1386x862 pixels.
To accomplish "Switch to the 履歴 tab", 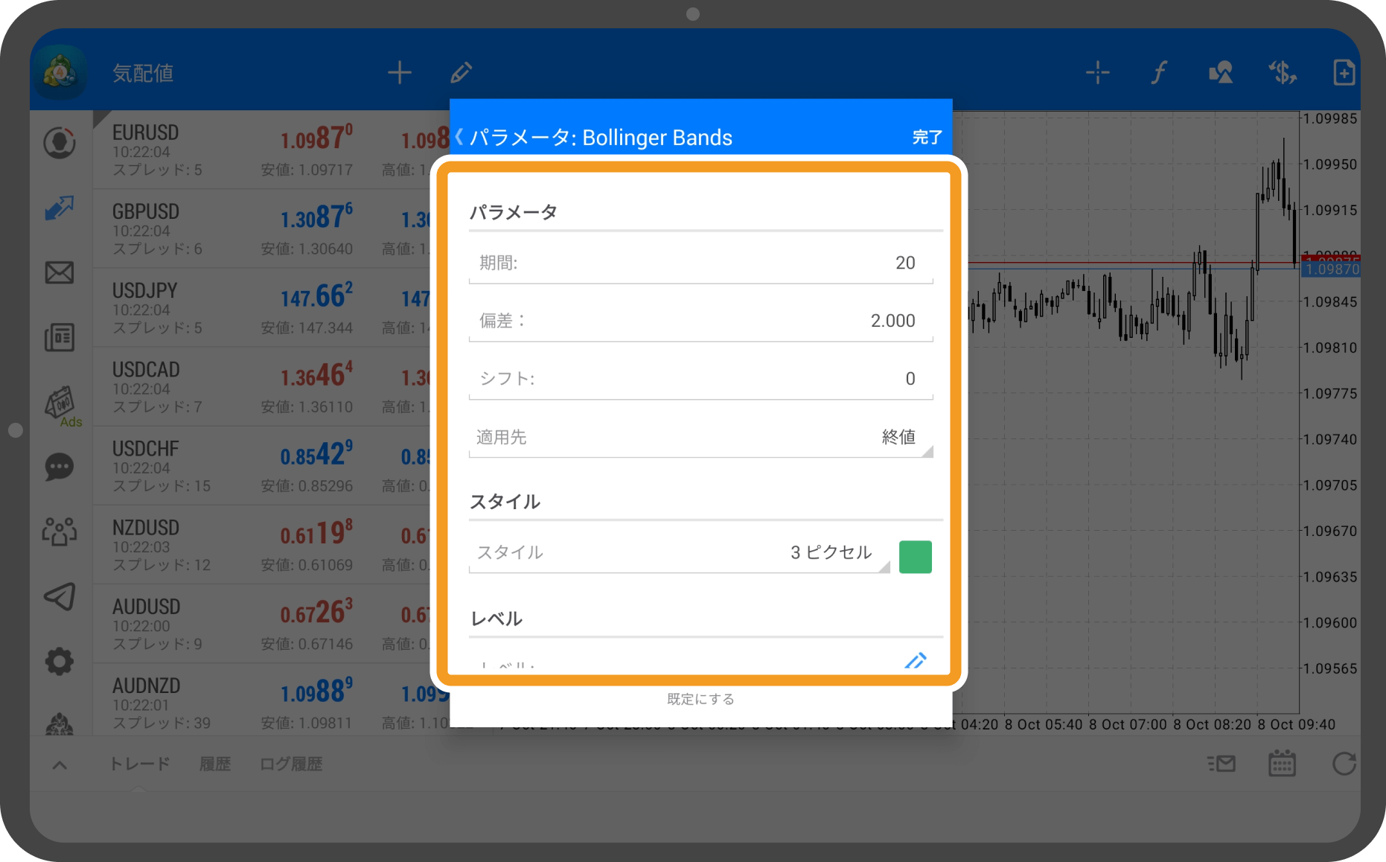I will [215, 764].
